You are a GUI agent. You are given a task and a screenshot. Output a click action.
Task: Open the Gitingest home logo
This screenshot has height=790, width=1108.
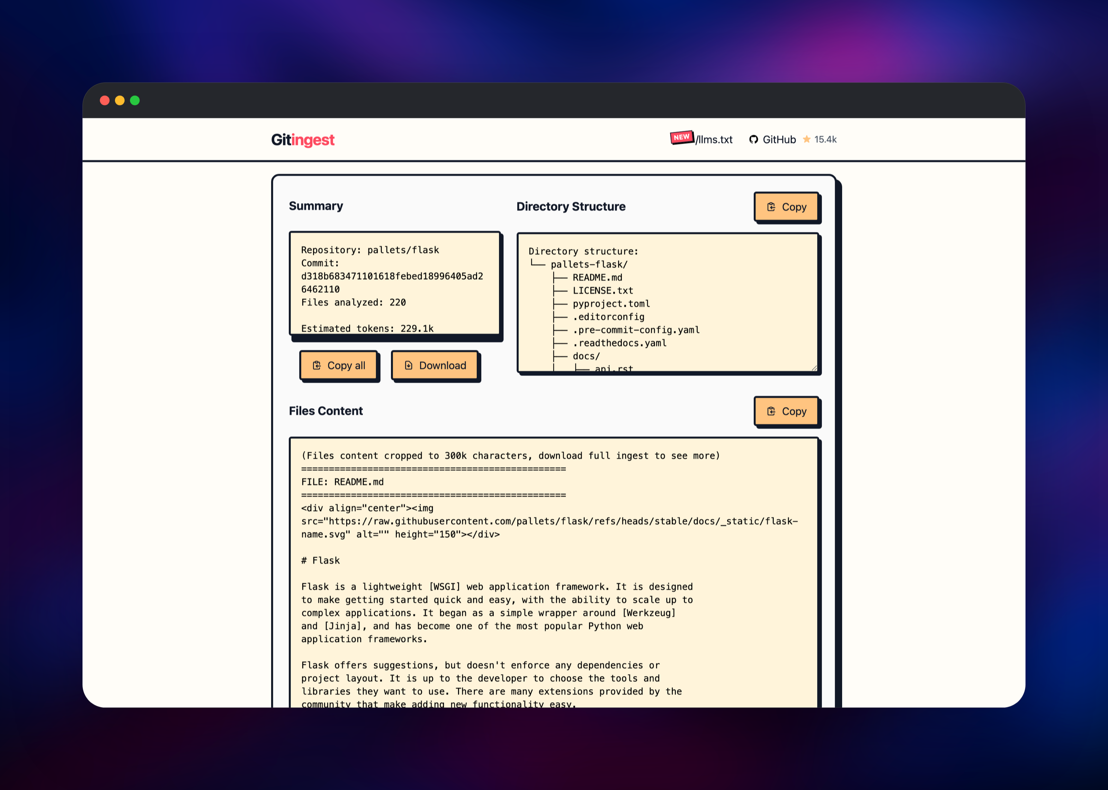[x=302, y=140]
